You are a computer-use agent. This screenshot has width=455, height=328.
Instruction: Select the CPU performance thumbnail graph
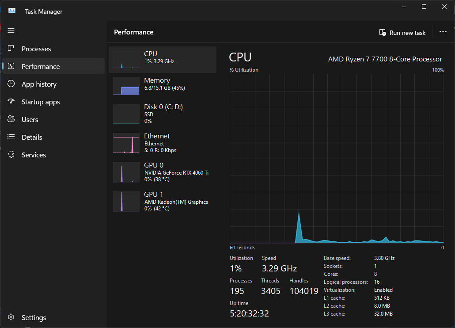click(126, 60)
